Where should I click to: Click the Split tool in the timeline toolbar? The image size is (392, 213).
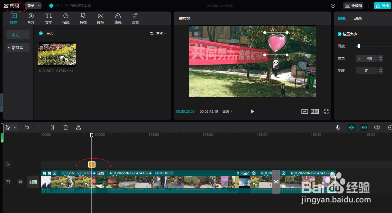tap(53, 127)
